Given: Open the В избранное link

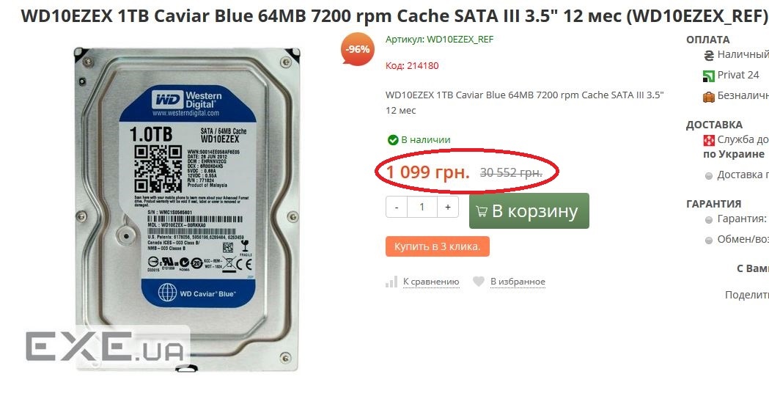Looking at the screenshot, I should 518,282.
